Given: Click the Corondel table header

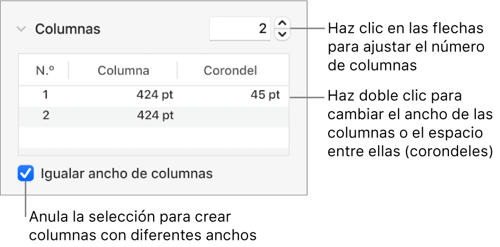Looking at the screenshot, I should pyautogui.click(x=230, y=70).
